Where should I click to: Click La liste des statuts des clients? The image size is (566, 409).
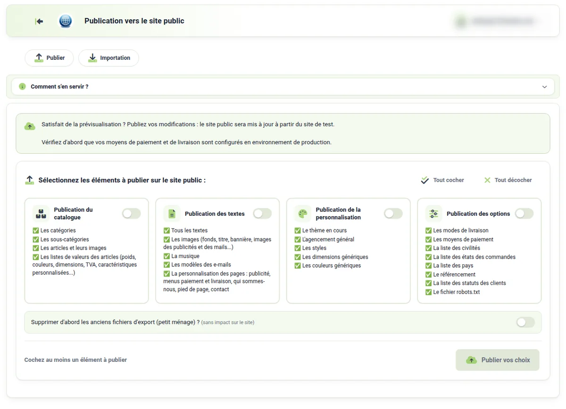point(466,283)
